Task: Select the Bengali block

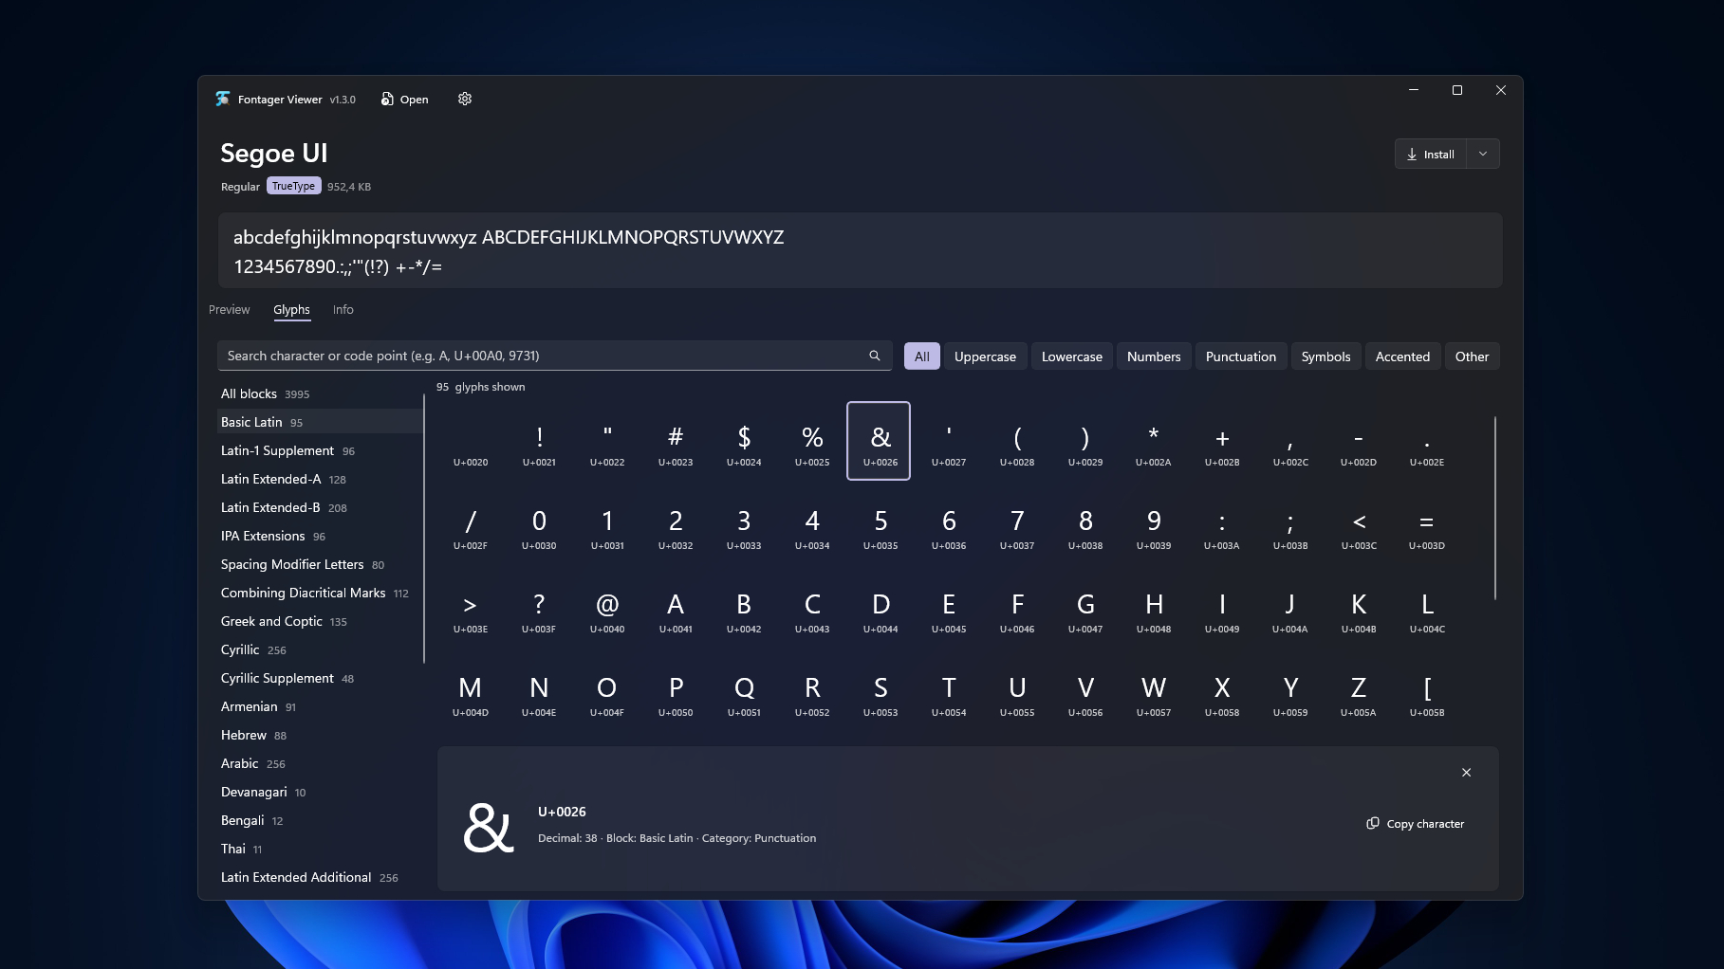Action: coord(320,820)
